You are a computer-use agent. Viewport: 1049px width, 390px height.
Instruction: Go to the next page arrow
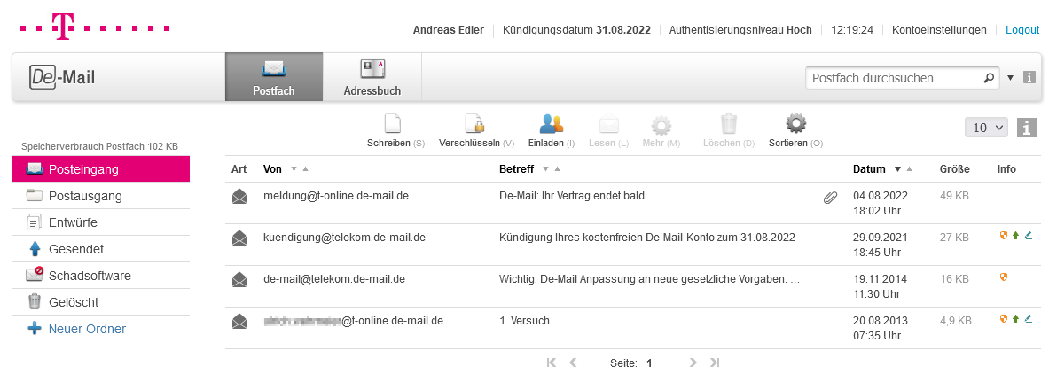point(693,363)
